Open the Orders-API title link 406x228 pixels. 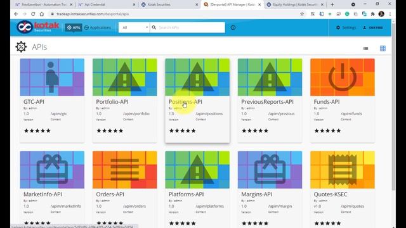click(x=110, y=194)
